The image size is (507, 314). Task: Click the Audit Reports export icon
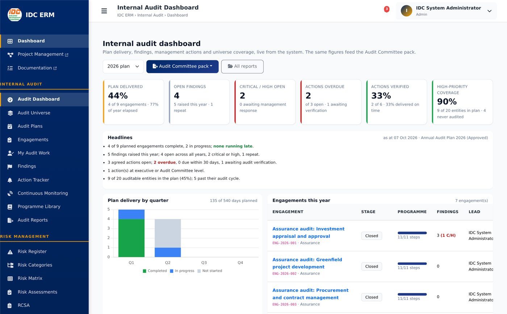[x=10, y=220]
